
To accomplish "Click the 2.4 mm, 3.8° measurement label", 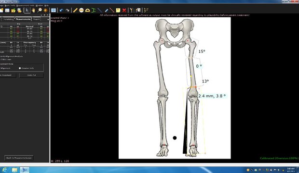I will [x=212, y=96].
